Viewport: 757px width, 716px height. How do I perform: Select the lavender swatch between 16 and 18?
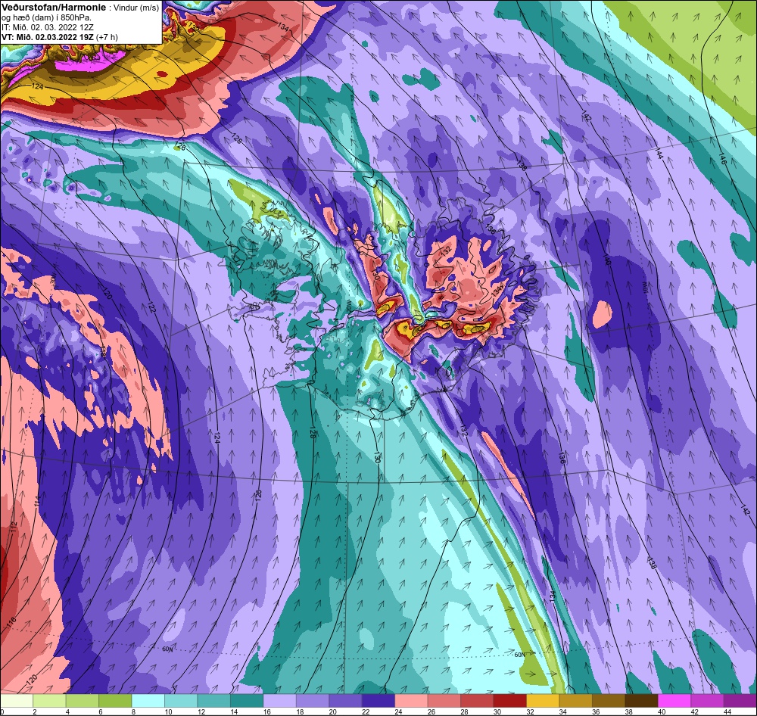[279, 701]
